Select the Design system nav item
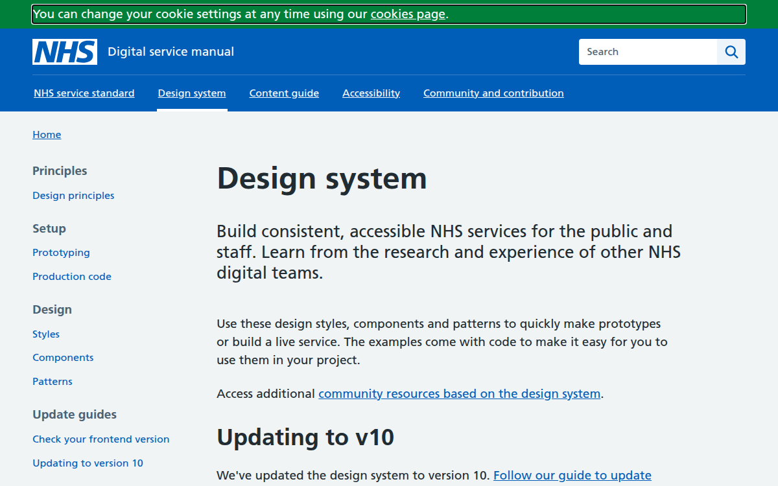The height and width of the screenshot is (486, 778). (x=192, y=93)
